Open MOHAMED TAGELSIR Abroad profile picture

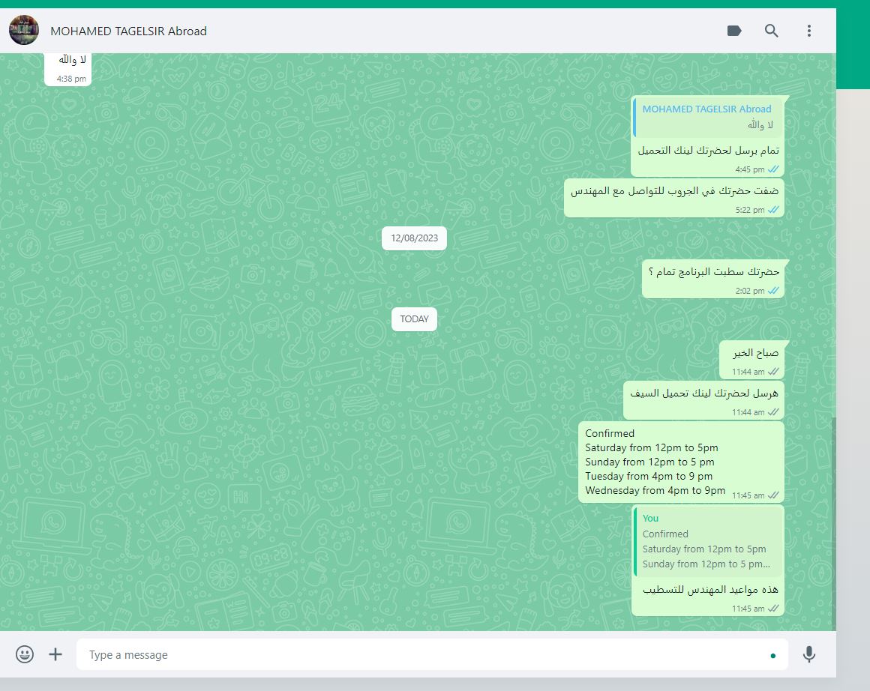coord(24,31)
